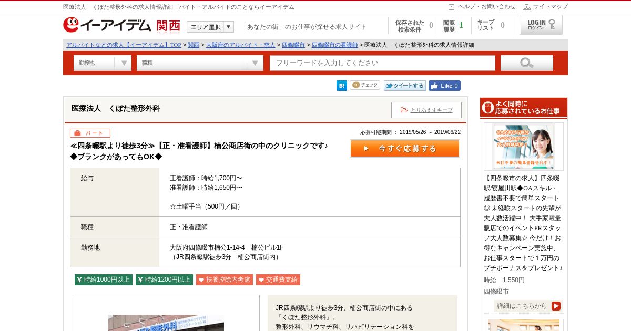Click the 応募可能期間 date text
This screenshot has height=331, width=631.
pos(410,132)
